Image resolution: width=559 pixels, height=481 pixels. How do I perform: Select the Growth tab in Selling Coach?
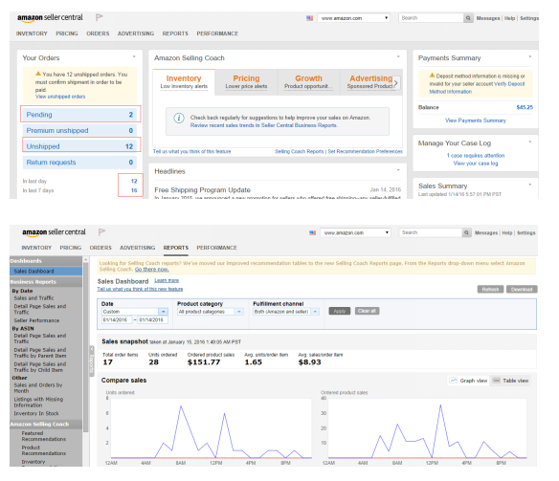point(308,82)
